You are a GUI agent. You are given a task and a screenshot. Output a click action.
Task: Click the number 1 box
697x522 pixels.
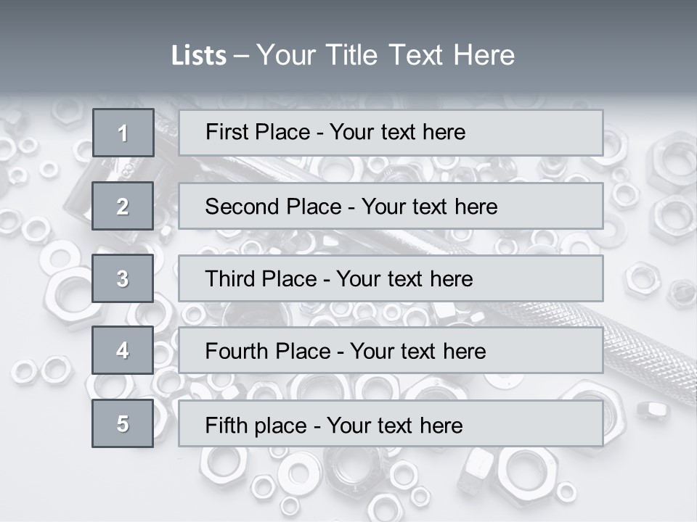tap(123, 133)
